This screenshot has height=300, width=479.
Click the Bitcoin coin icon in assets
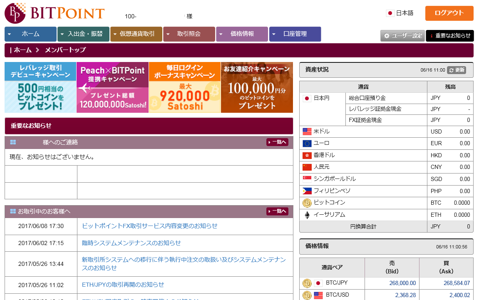(307, 203)
